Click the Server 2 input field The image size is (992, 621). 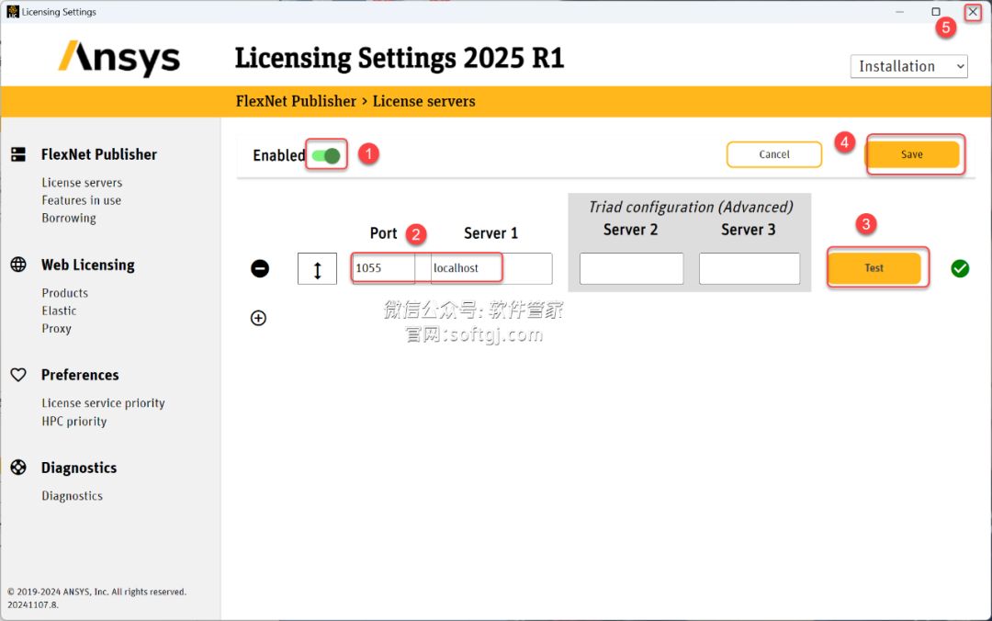(631, 268)
